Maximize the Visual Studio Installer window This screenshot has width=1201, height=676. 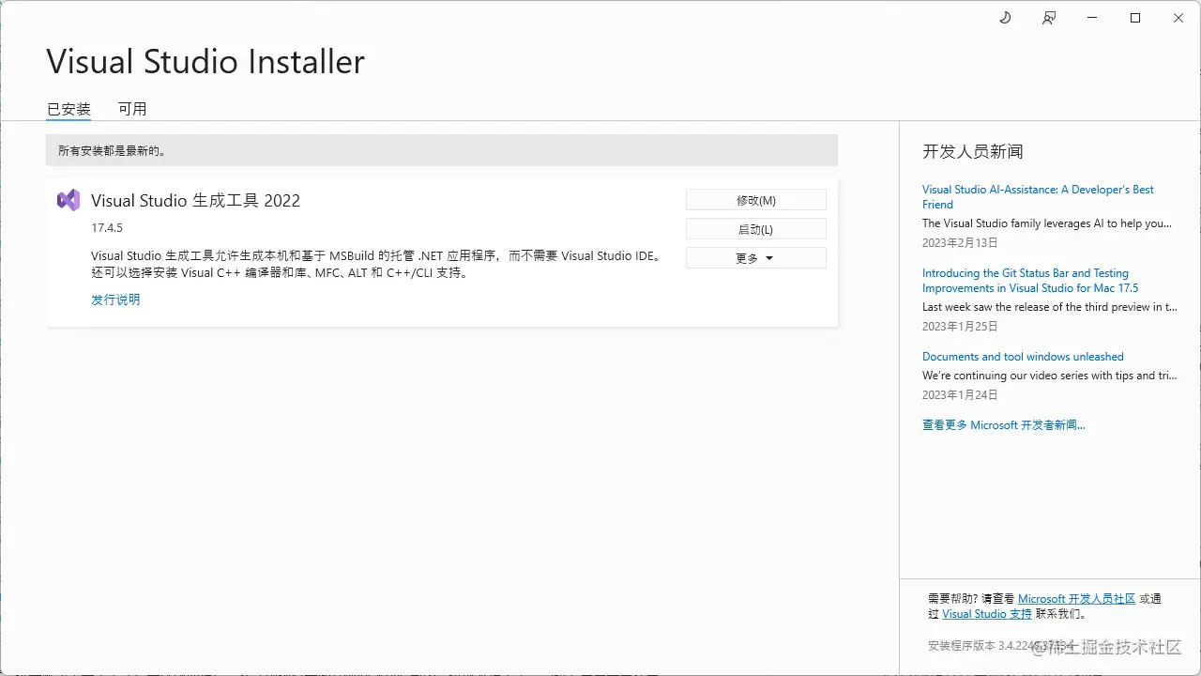tap(1135, 18)
